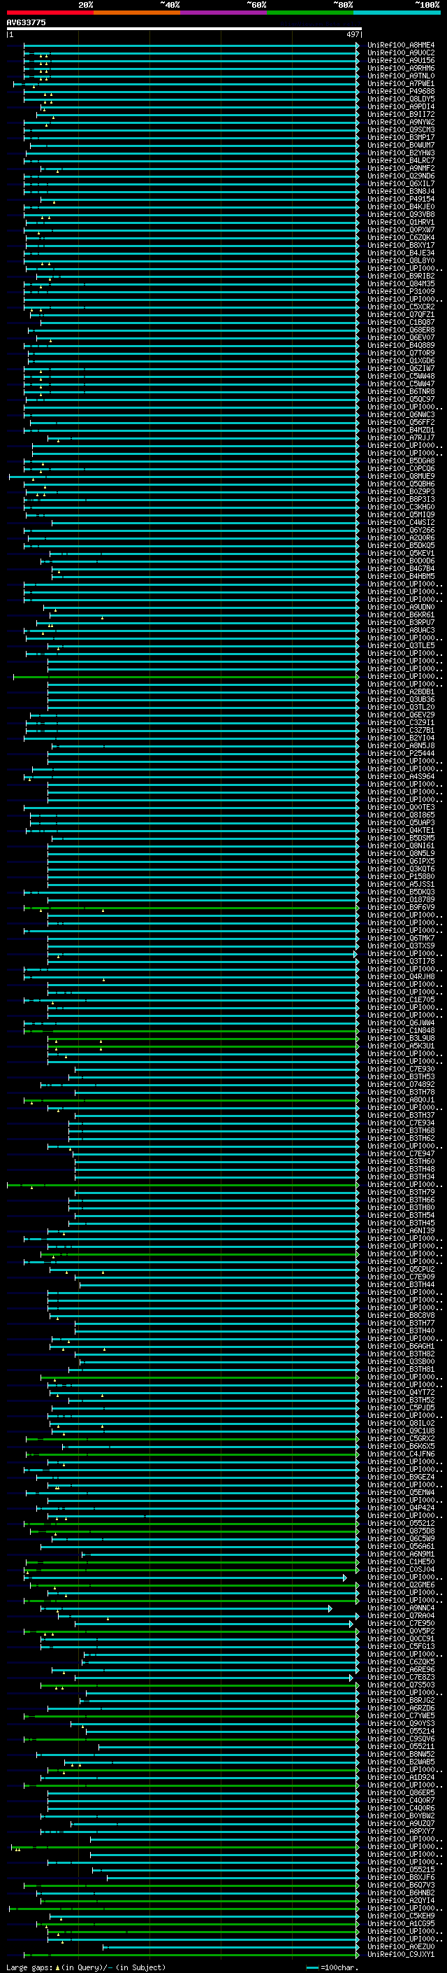Select hit label UniRef100_Q68ER8

pyautogui.click(x=401, y=330)
